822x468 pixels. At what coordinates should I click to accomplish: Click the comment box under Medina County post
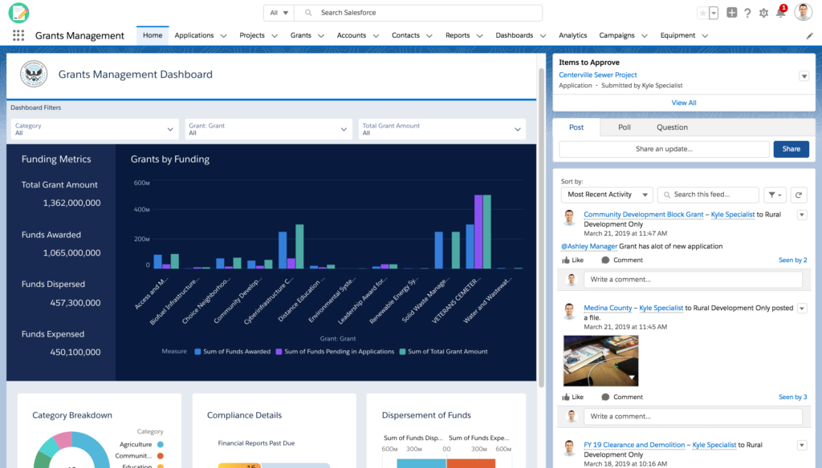(x=693, y=417)
